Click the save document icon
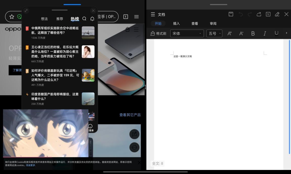291x174 pixels. pos(231,14)
